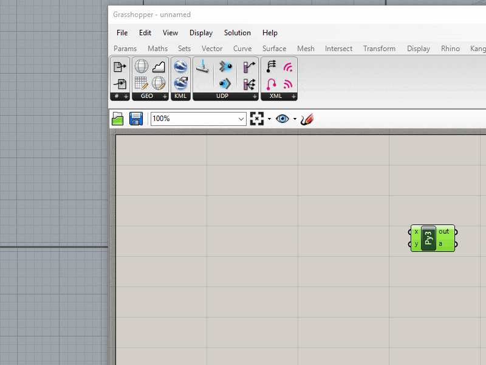The width and height of the screenshot is (486, 365).
Task: Select the purple bar single-arrow icon in UDP
Action: tap(249, 66)
